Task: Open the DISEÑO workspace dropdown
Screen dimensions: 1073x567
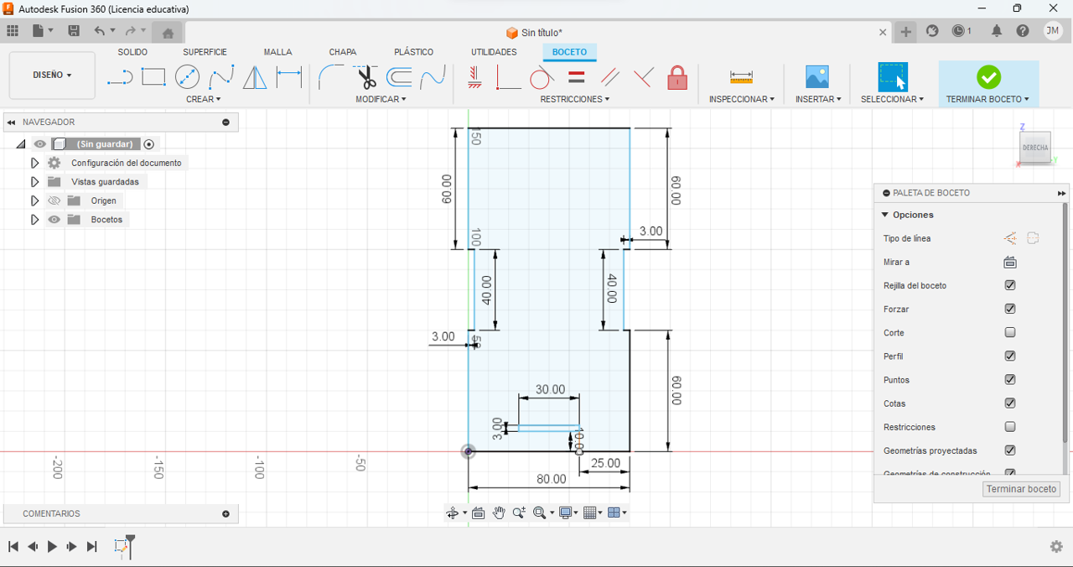Action: [x=52, y=75]
